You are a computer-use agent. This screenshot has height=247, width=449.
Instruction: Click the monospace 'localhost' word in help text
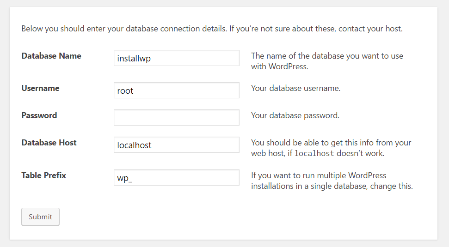pyautogui.click(x=314, y=153)
